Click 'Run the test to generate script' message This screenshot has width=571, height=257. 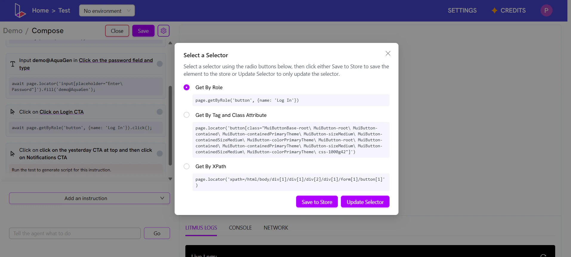pos(61,170)
